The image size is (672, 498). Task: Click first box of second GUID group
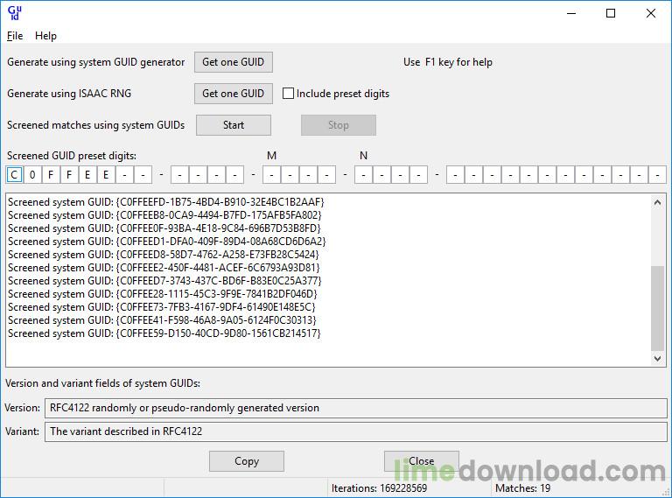[x=180, y=175]
